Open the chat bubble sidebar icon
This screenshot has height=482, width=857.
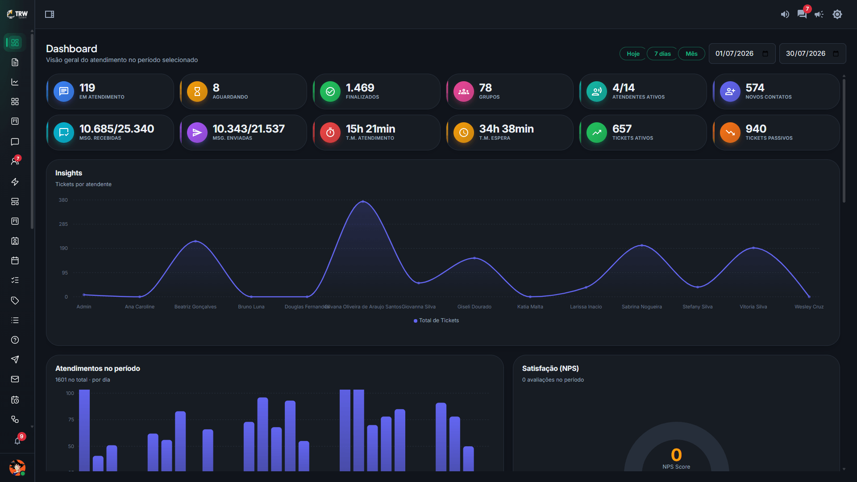[x=15, y=142]
